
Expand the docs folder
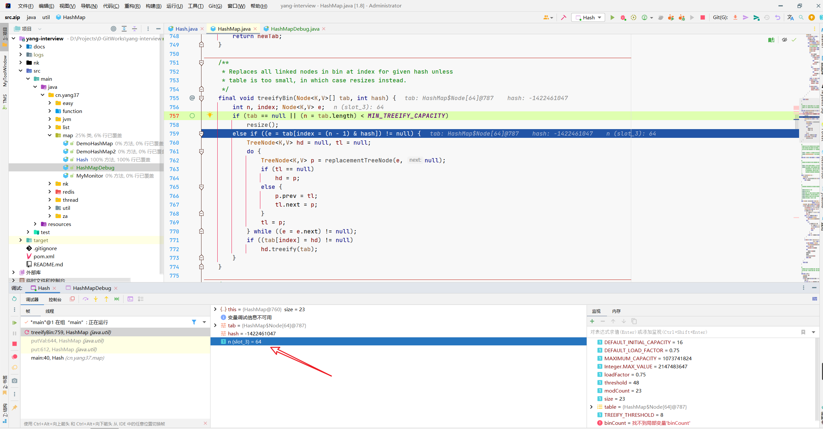[x=21, y=46]
